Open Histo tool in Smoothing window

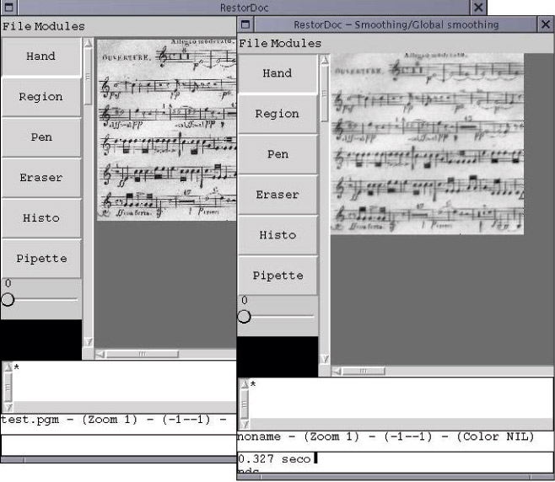pyautogui.click(x=277, y=235)
